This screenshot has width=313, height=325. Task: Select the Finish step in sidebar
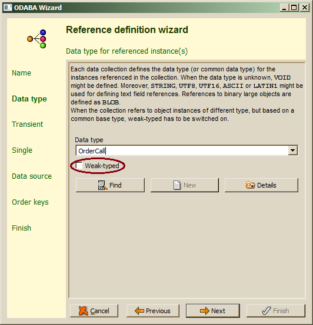[x=22, y=228]
